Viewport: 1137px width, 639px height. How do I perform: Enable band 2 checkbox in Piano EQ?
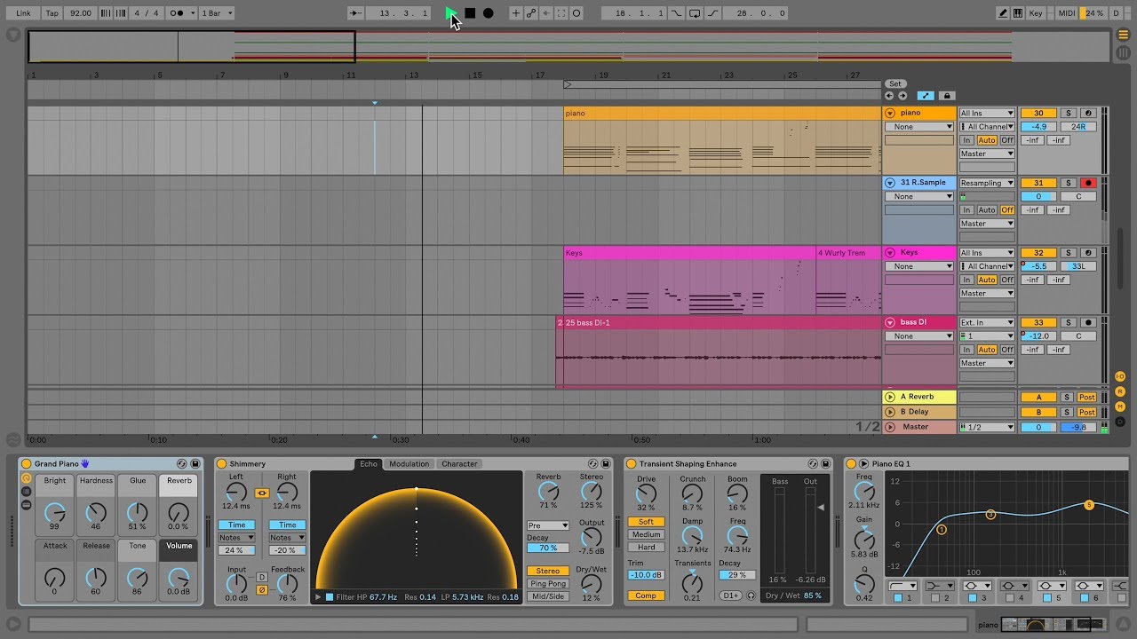click(x=935, y=598)
